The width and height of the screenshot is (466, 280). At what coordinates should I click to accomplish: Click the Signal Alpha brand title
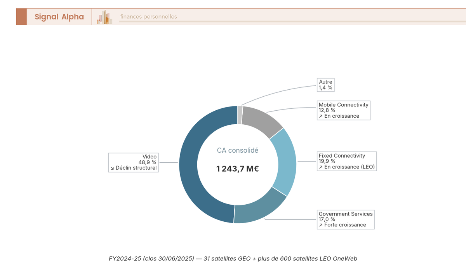[59, 17]
